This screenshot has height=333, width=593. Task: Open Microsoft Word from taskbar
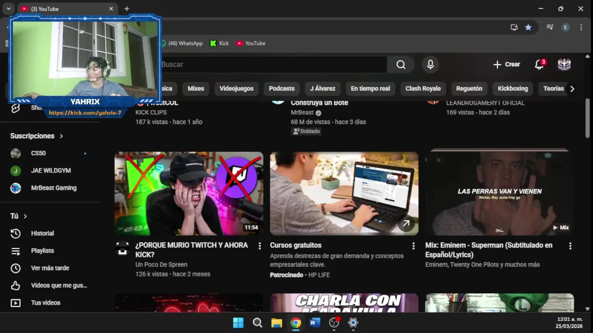[315, 323]
